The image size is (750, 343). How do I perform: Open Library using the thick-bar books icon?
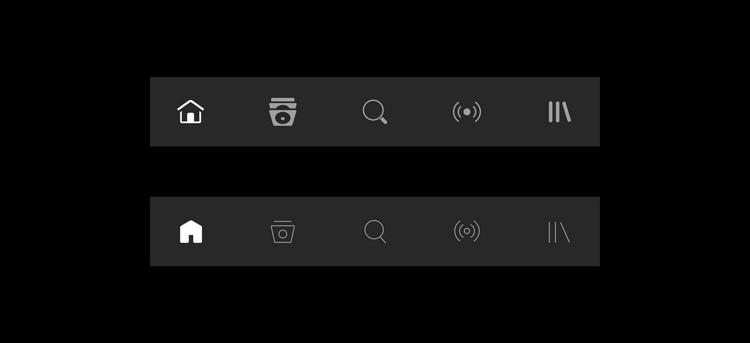coord(559,112)
